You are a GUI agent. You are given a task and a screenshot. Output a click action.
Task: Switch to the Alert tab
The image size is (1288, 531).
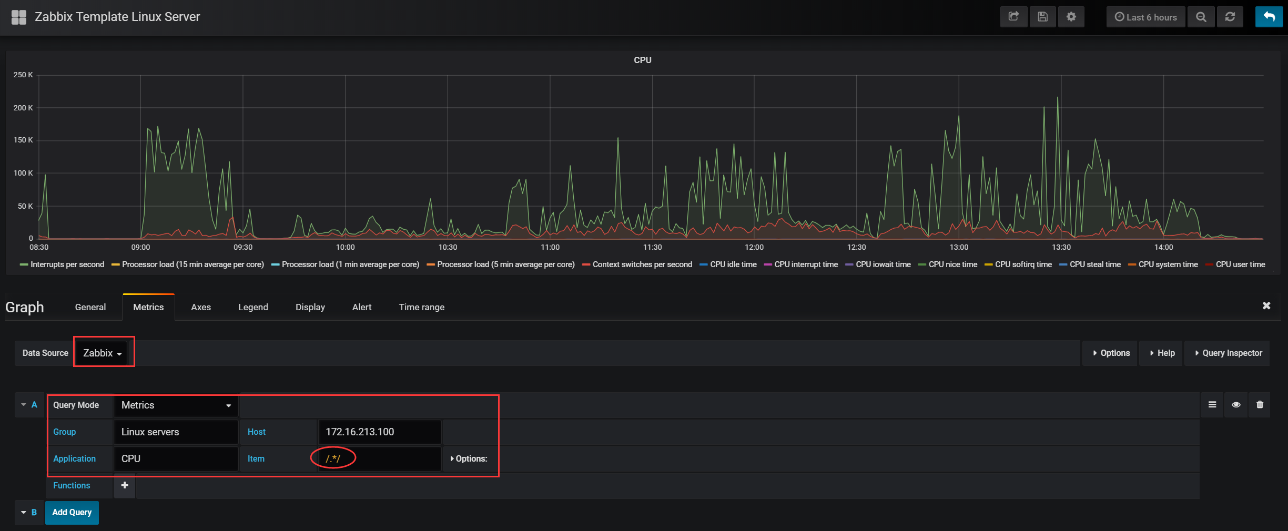point(362,307)
